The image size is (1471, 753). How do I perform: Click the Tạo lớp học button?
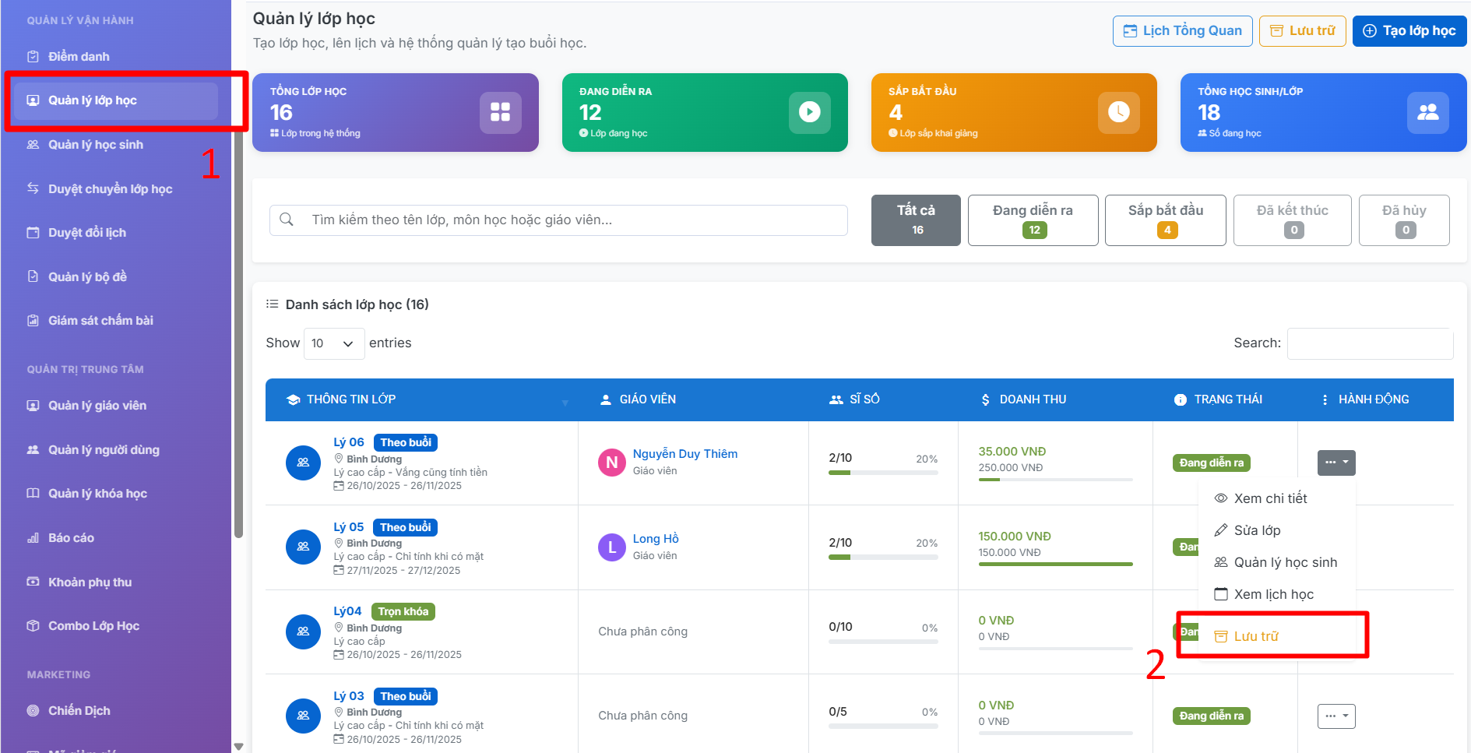tap(1409, 31)
